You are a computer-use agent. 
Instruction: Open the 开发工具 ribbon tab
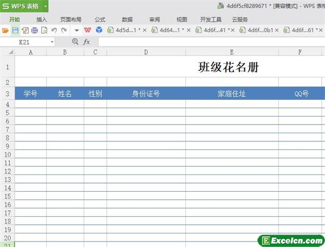[x=211, y=19]
